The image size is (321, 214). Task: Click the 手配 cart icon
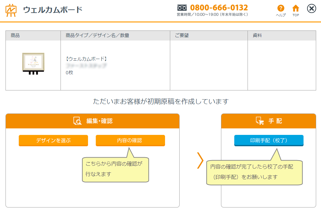tap(260, 121)
